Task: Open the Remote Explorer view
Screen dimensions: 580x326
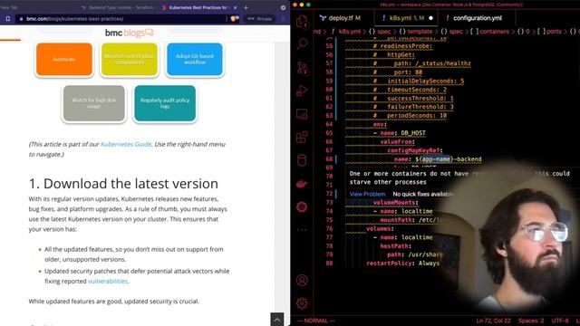Action: coord(302,114)
